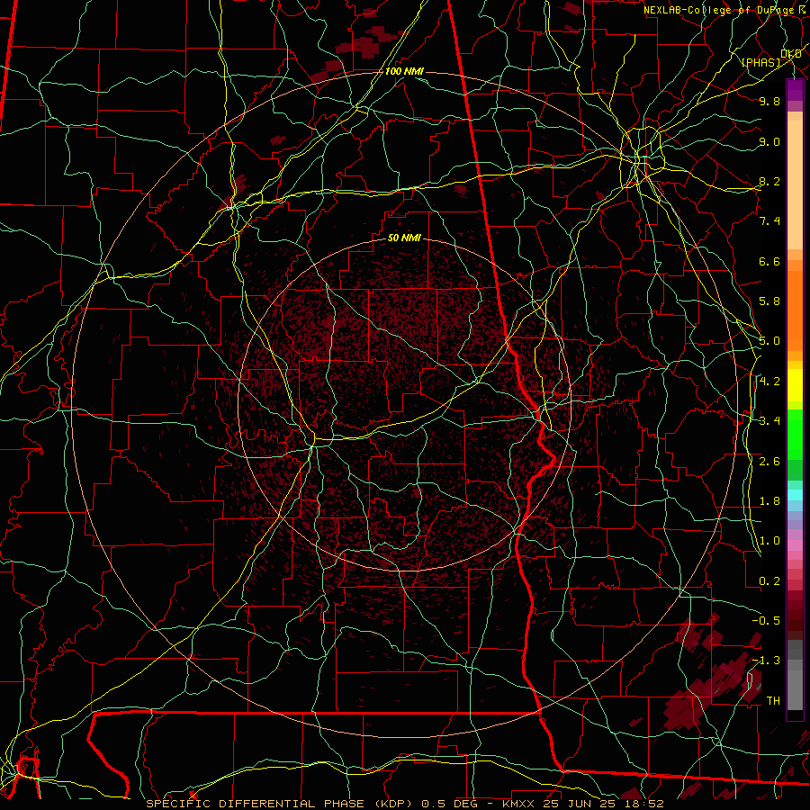Click the KMXX station identifier in the caption
Viewport: 810px width, 810px height.
[x=520, y=804]
